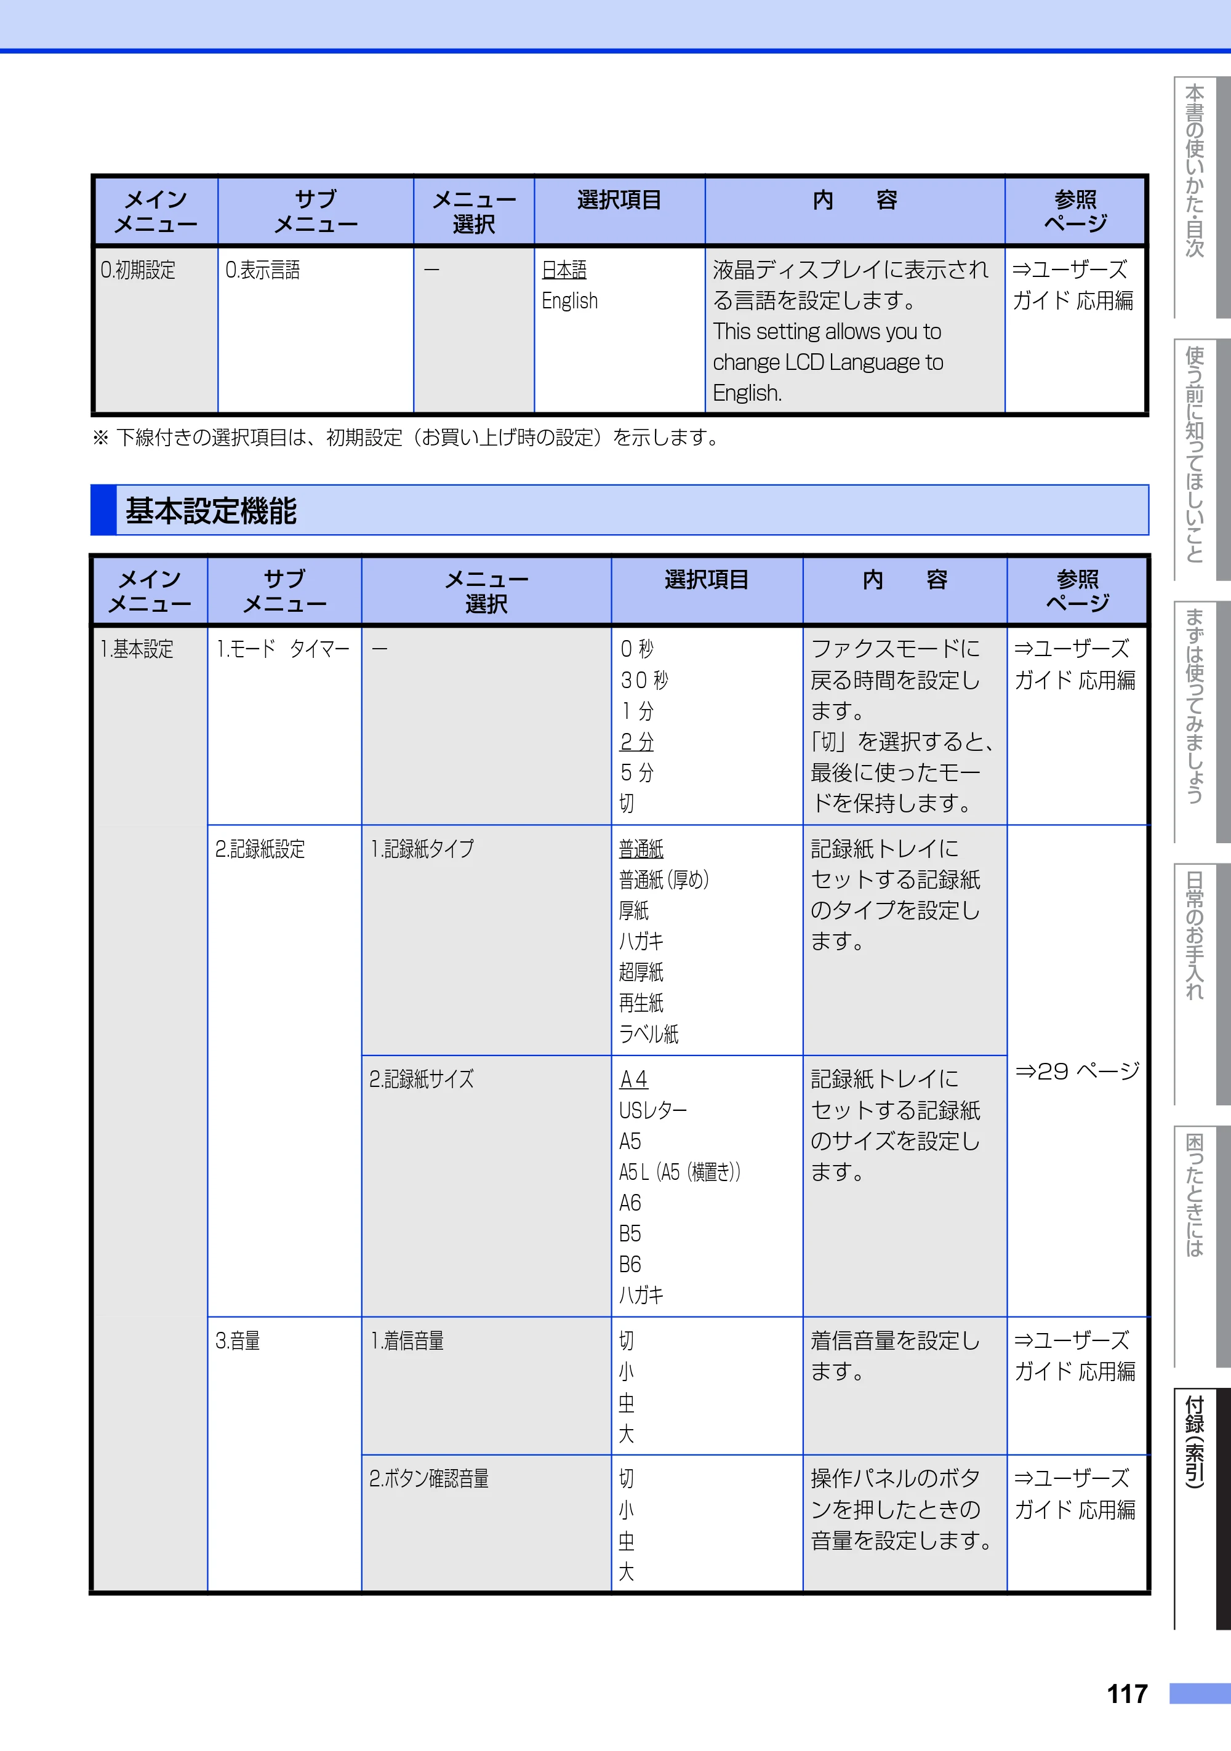Click the 着信音量を設定します description

(x=895, y=1356)
